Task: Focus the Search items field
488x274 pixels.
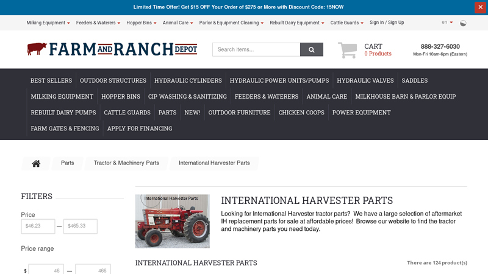Action: coord(256,49)
